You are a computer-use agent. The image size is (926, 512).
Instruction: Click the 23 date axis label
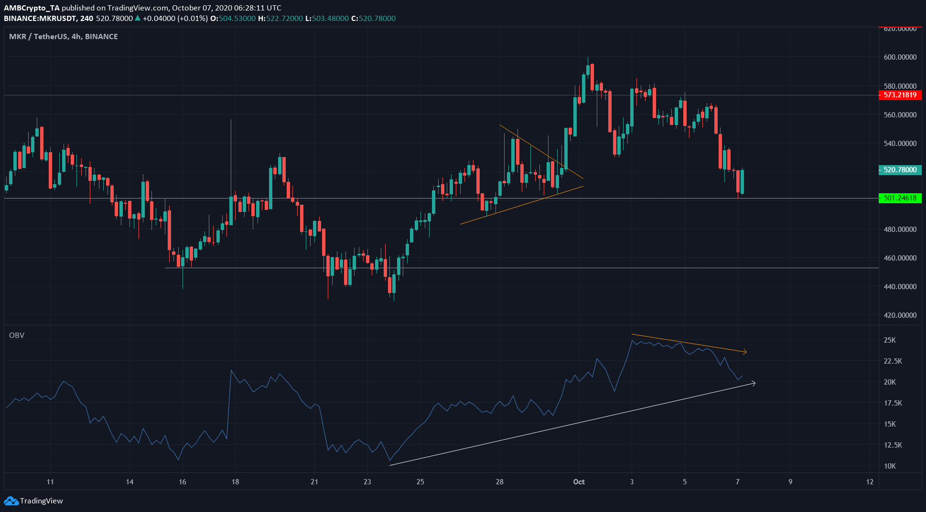[367, 482]
